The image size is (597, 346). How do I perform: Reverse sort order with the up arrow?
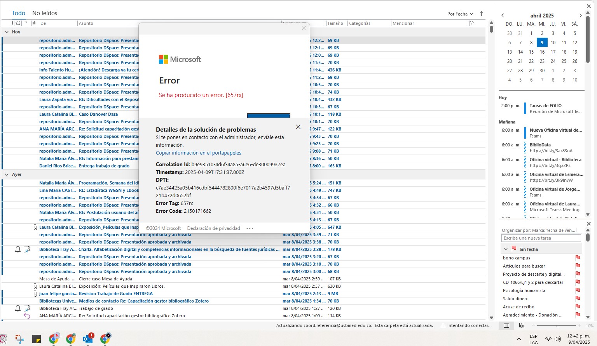[481, 14]
